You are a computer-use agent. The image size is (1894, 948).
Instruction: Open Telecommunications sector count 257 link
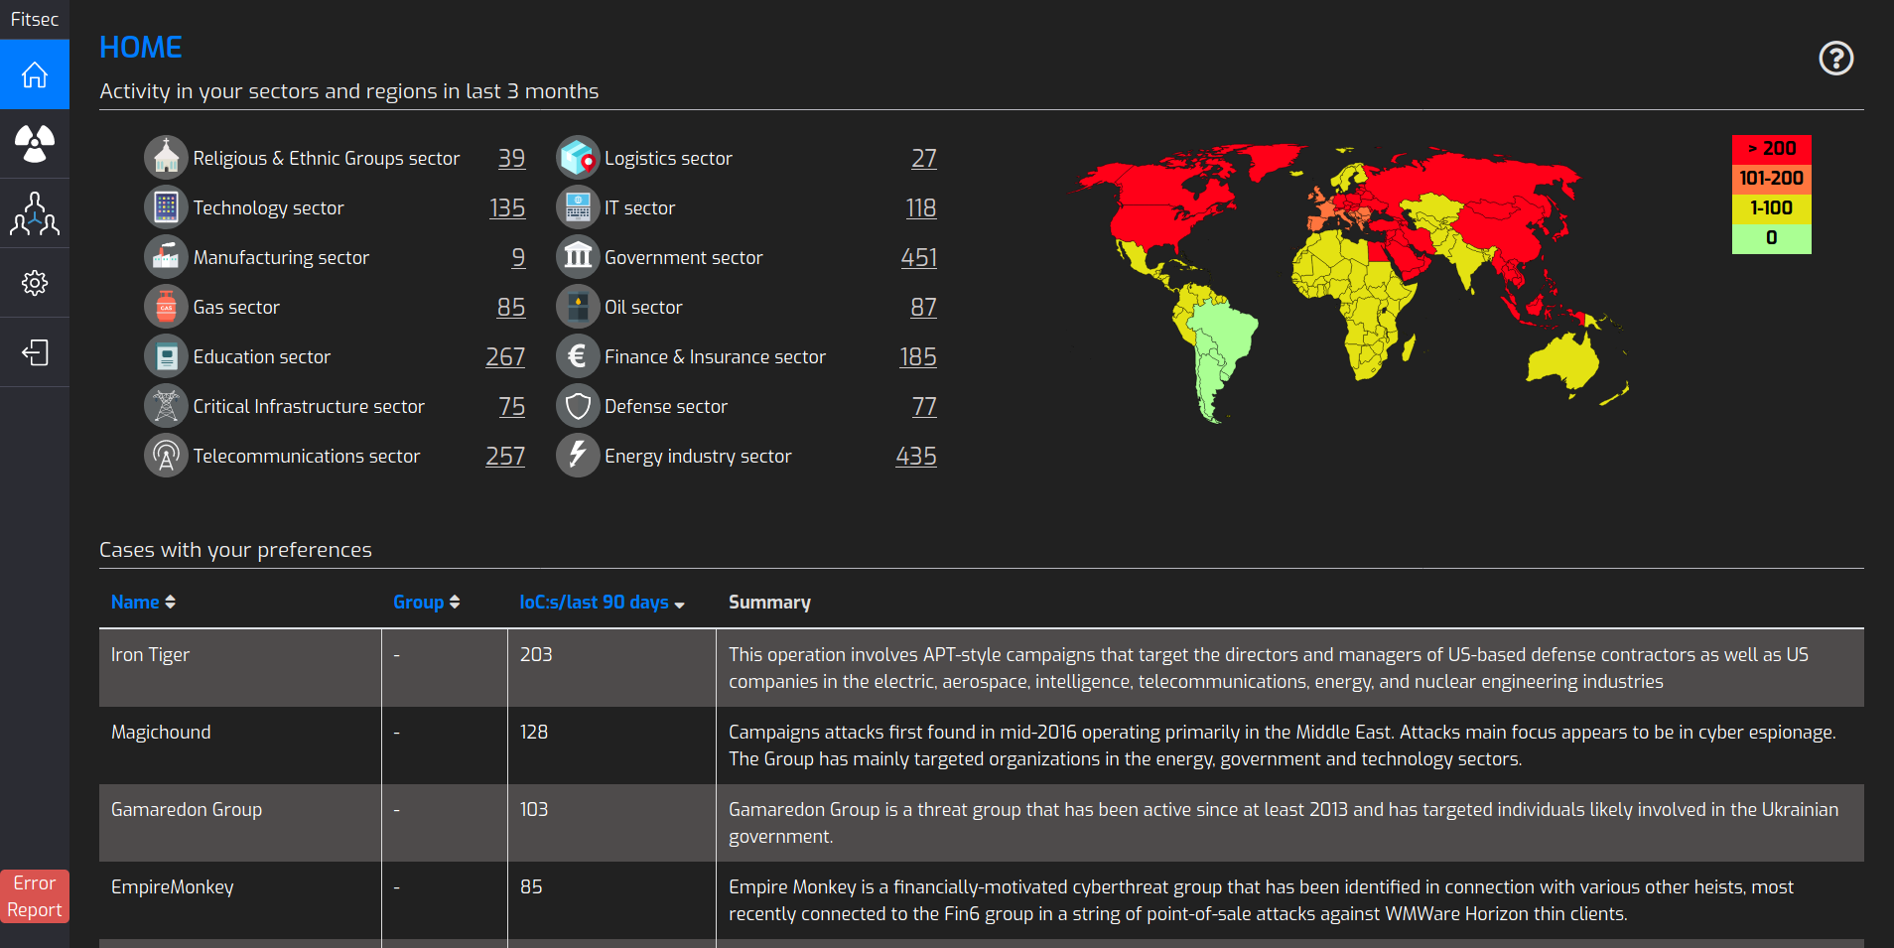pyautogui.click(x=505, y=456)
